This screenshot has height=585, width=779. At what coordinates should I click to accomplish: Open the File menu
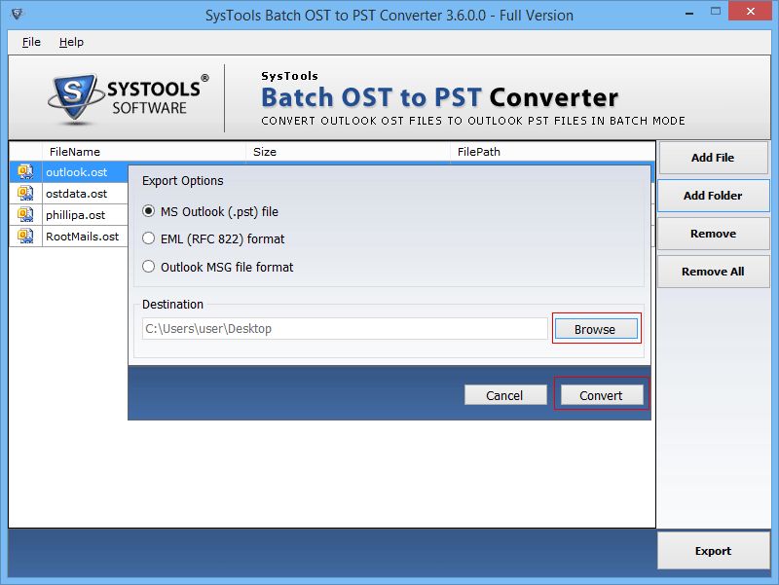click(31, 42)
